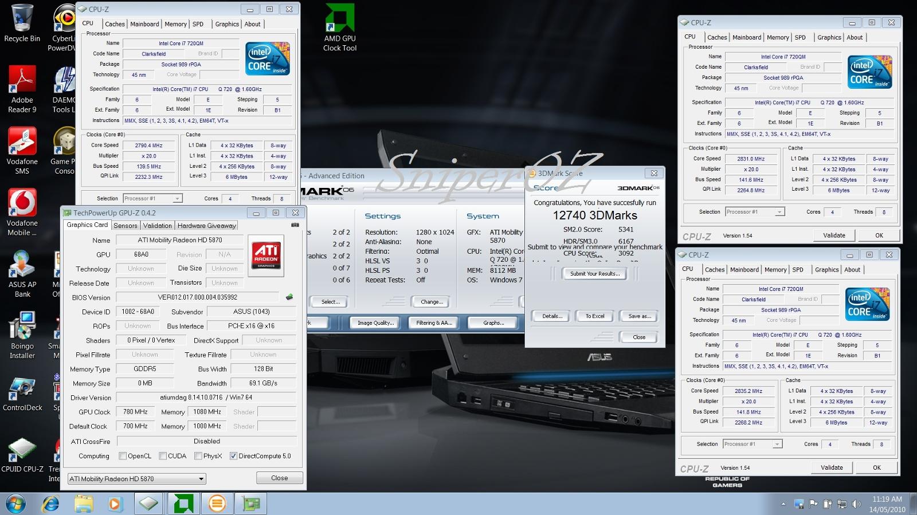Viewport: 917px width, 515px height.
Task: Open the About tab in the CPU-Z window showing 2790.4 MHz
Action: [x=253, y=24]
